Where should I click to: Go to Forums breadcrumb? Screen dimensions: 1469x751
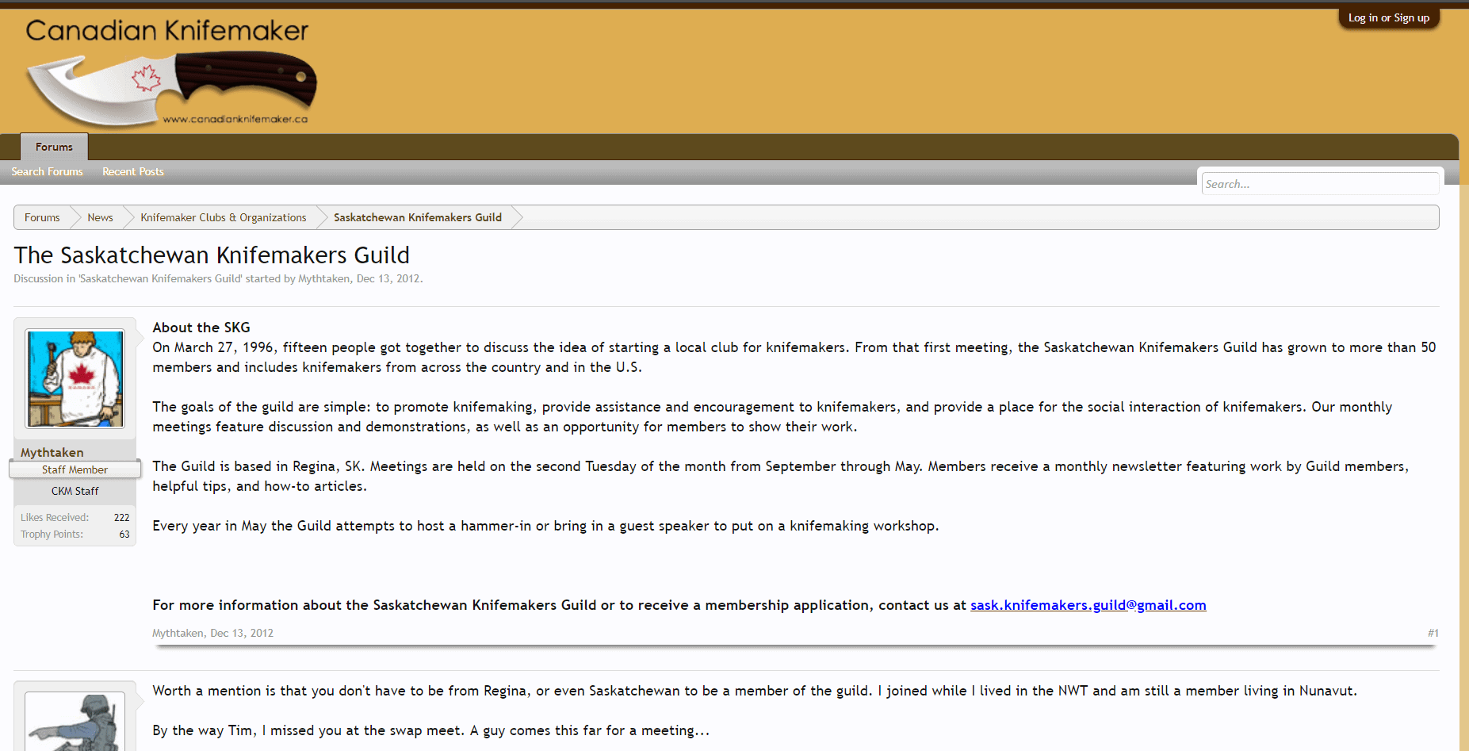pyautogui.click(x=42, y=217)
